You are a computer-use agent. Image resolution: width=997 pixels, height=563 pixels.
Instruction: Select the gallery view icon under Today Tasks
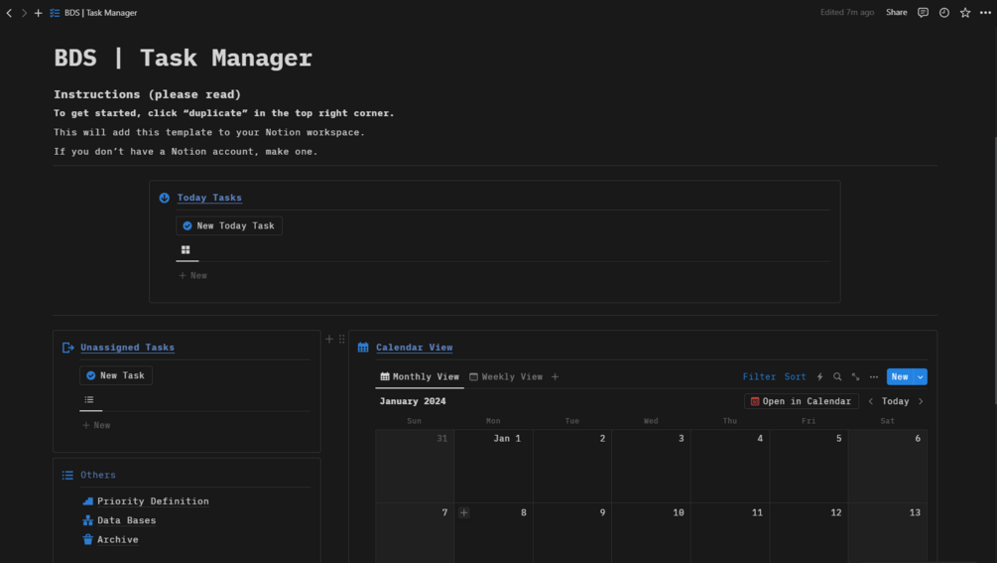point(186,250)
